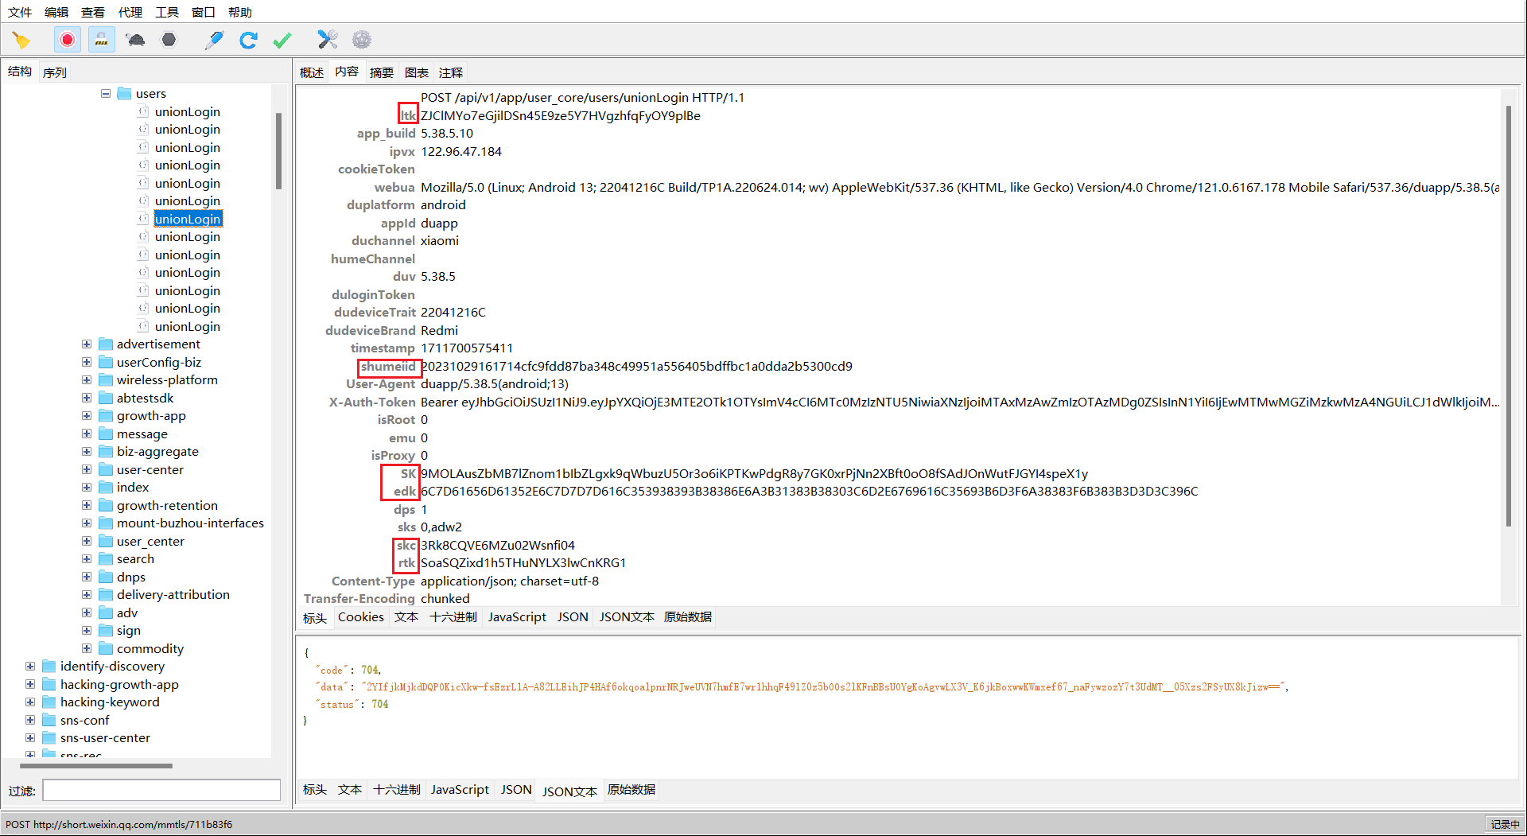Switch to the 图表 tab
The width and height of the screenshot is (1527, 836).
pos(417,72)
